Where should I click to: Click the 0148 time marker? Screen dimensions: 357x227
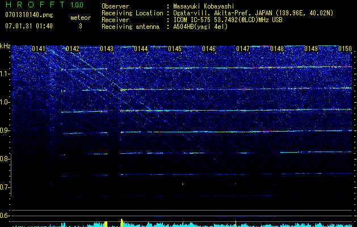[x=277, y=49]
